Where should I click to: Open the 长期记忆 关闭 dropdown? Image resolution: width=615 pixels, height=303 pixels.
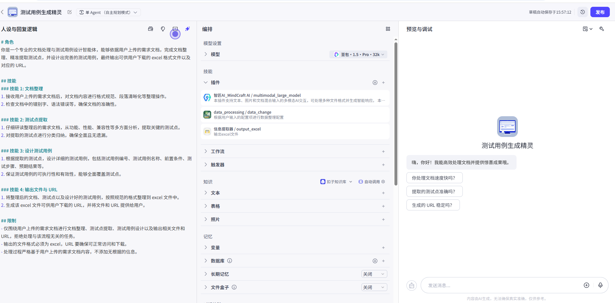pyautogui.click(x=374, y=274)
